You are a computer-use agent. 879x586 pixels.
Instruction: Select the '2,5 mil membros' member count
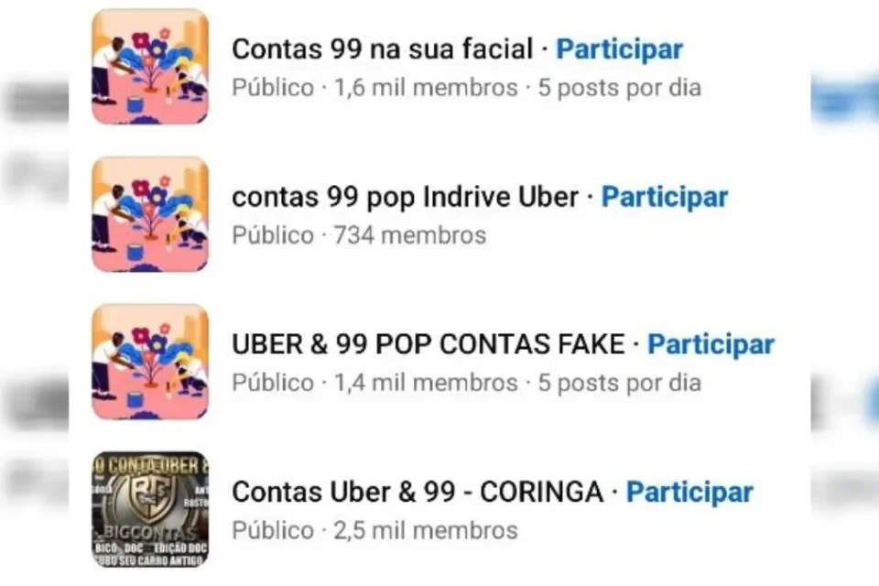(x=426, y=530)
